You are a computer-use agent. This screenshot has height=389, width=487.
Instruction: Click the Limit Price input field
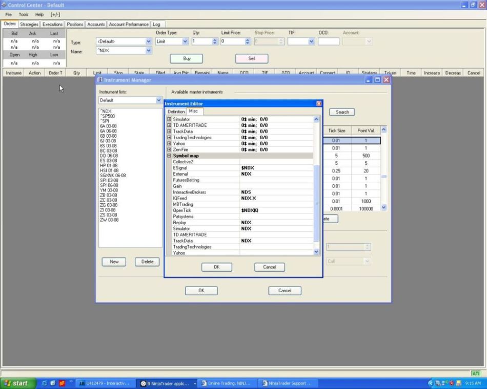point(233,41)
